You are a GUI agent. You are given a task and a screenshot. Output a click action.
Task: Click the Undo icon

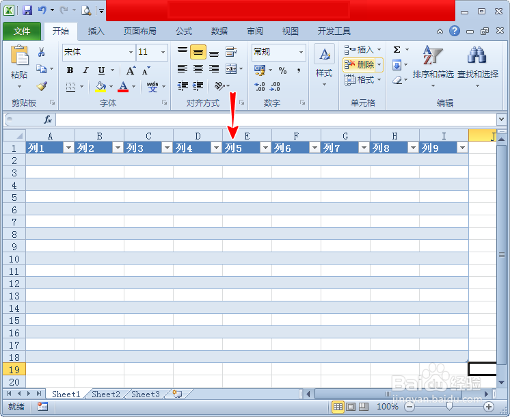(x=42, y=10)
